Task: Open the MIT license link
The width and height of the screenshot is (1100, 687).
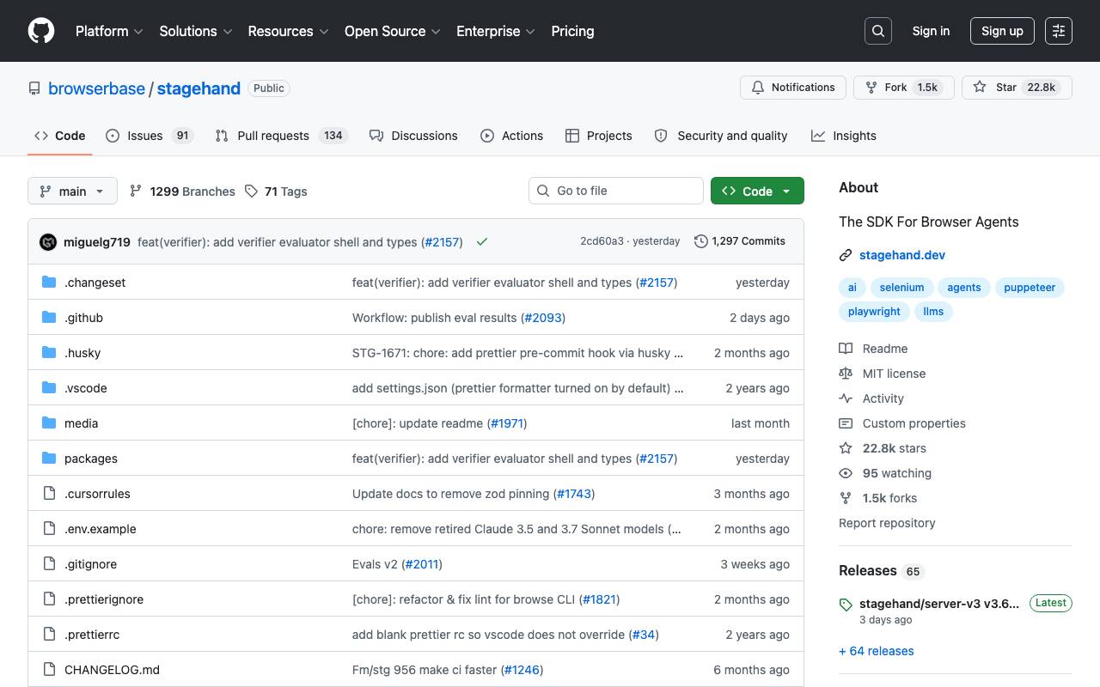Action: pos(883,374)
